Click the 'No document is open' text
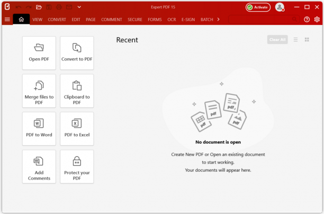 click(x=218, y=142)
